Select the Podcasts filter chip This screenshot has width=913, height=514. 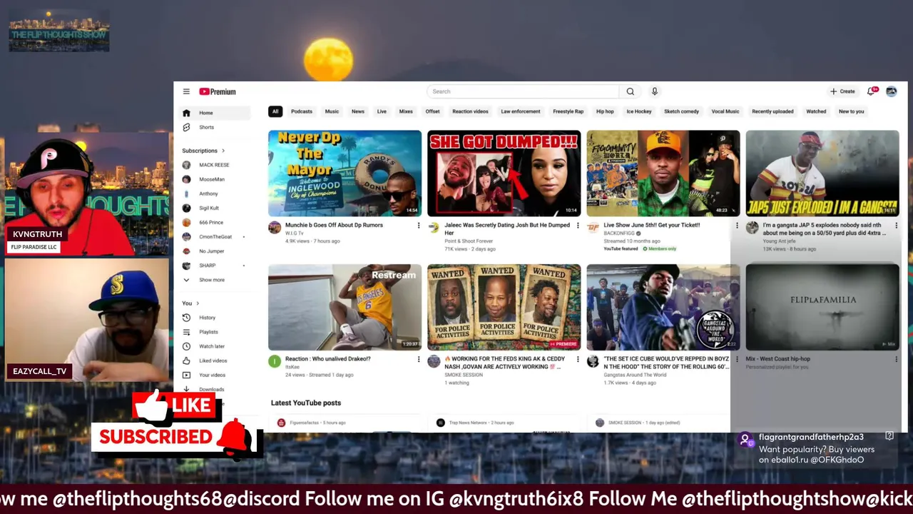[x=302, y=111]
